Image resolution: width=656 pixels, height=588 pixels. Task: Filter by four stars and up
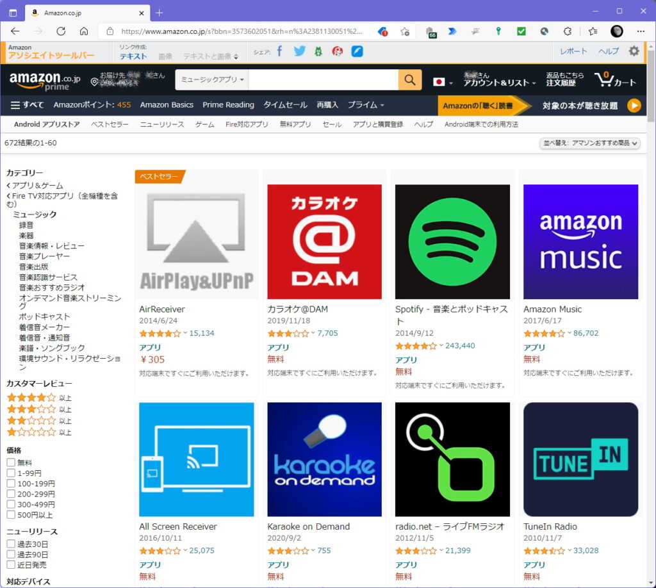(x=39, y=398)
